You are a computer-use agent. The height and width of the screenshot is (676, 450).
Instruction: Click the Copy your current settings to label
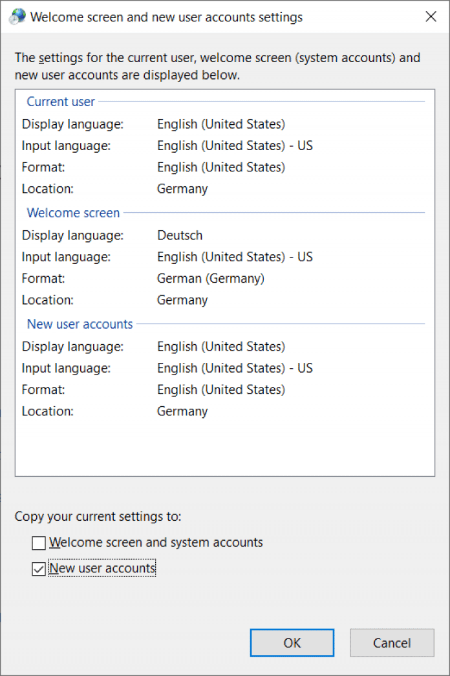98,516
